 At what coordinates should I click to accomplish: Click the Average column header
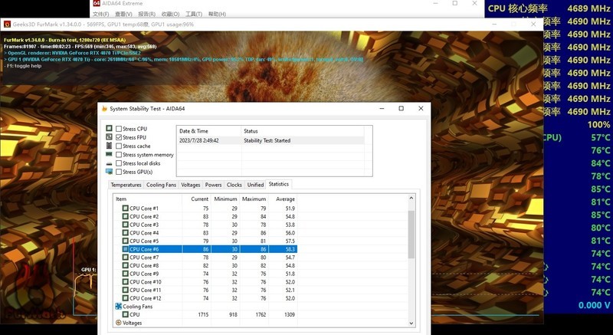click(x=284, y=199)
